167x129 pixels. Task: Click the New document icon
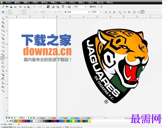(3, 7)
